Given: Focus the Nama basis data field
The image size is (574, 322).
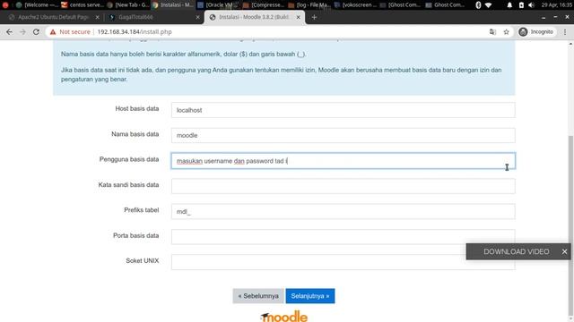Looking at the screenshot, I should [x=343, y=135].
